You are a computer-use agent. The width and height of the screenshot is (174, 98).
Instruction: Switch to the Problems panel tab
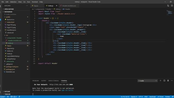36,81
